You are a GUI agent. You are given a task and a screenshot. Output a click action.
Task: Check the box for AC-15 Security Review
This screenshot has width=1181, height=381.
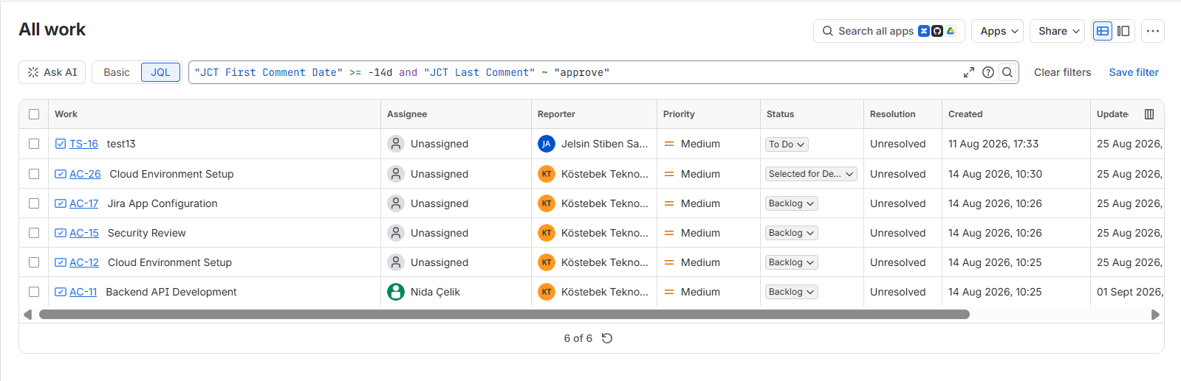coord(34,233)
